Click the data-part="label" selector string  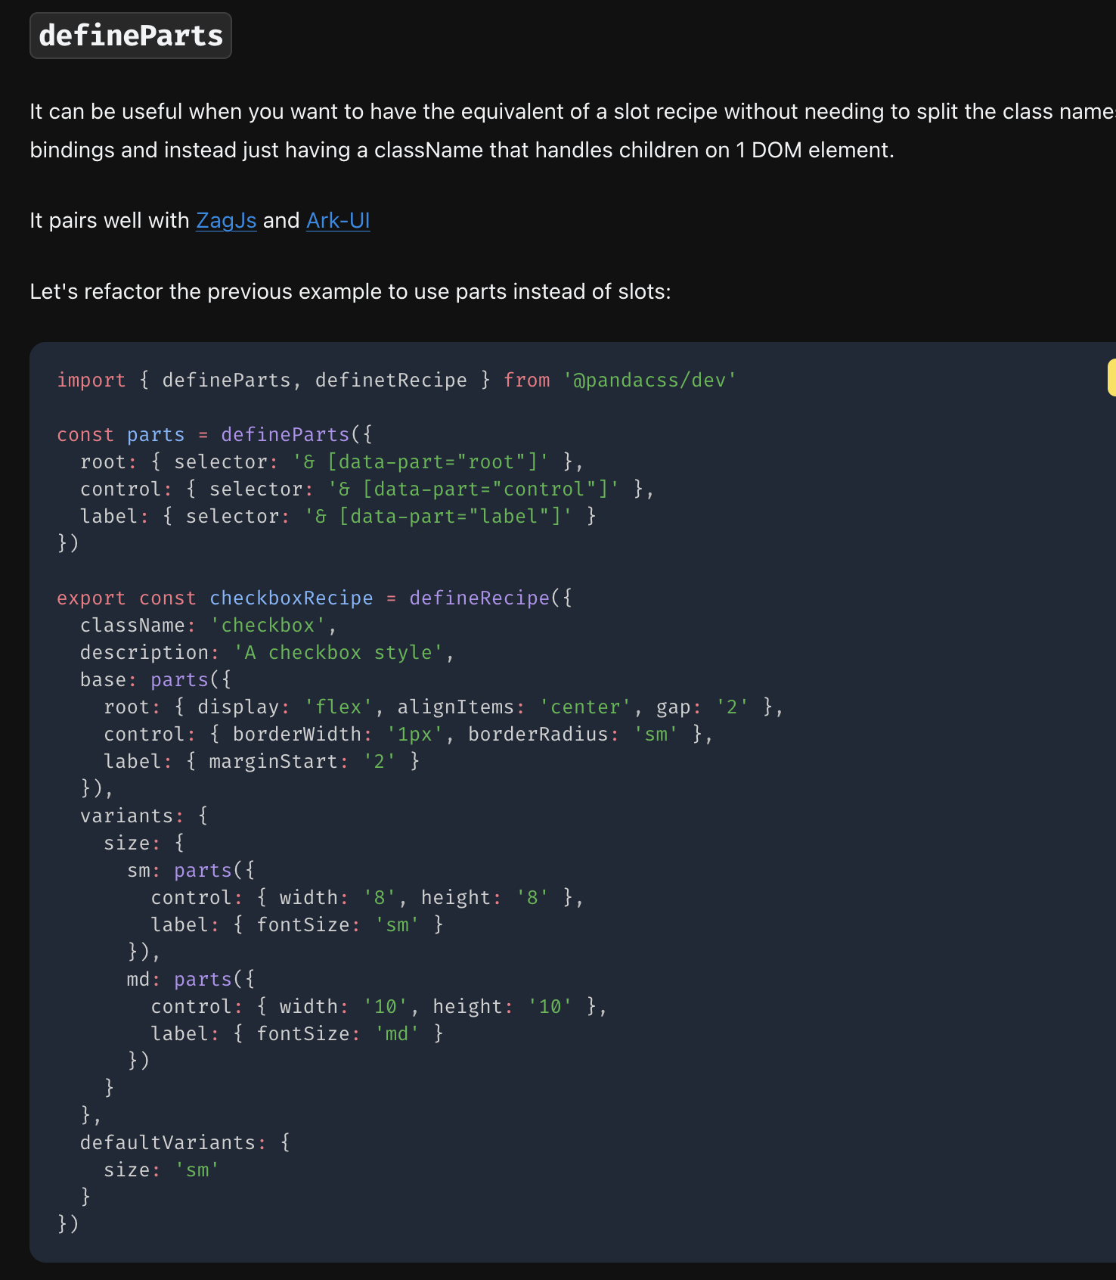point(439,516)
